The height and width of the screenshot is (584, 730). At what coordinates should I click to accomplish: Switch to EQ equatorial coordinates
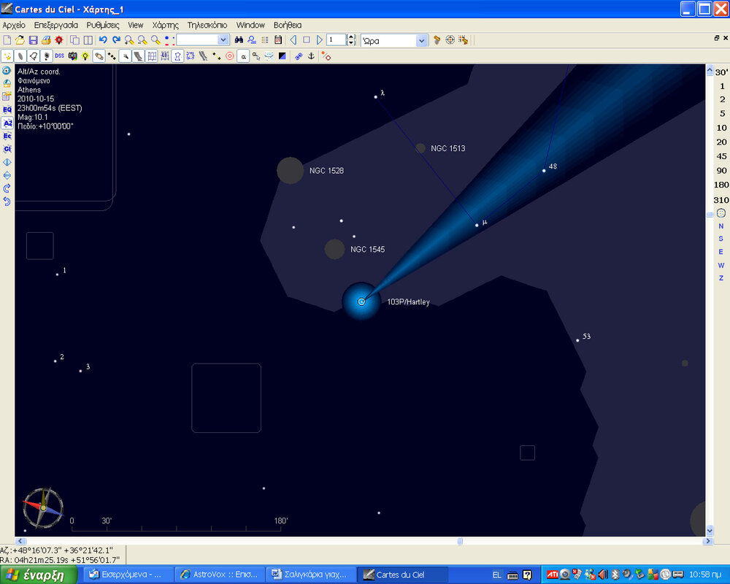point(7,109)
